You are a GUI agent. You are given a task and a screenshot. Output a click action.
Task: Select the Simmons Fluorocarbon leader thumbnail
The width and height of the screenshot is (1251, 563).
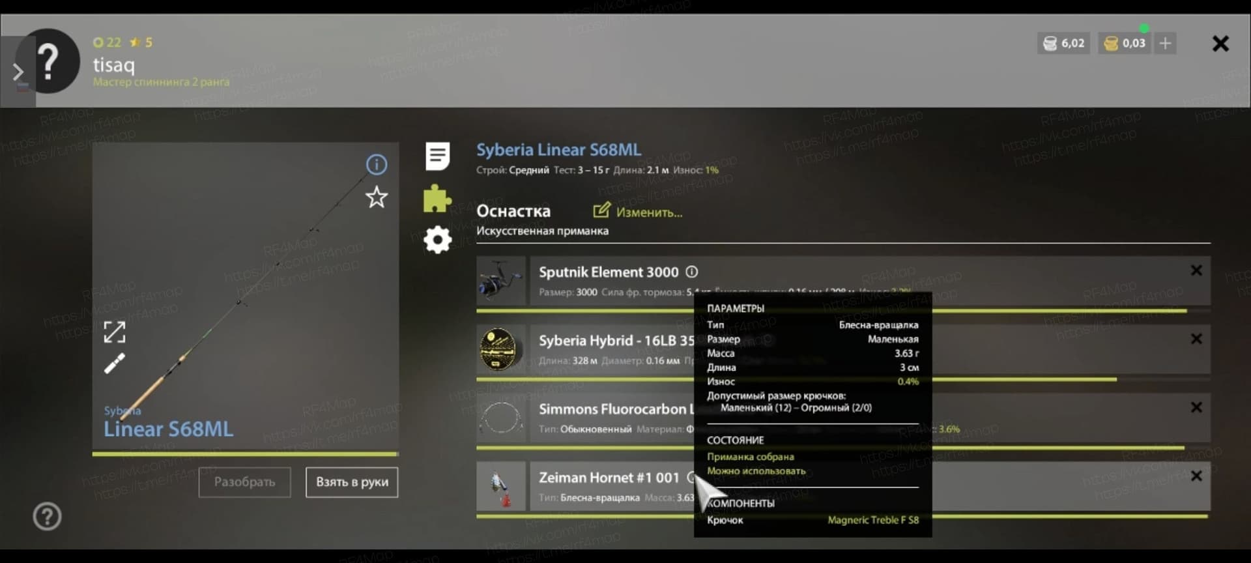(500, 418)
